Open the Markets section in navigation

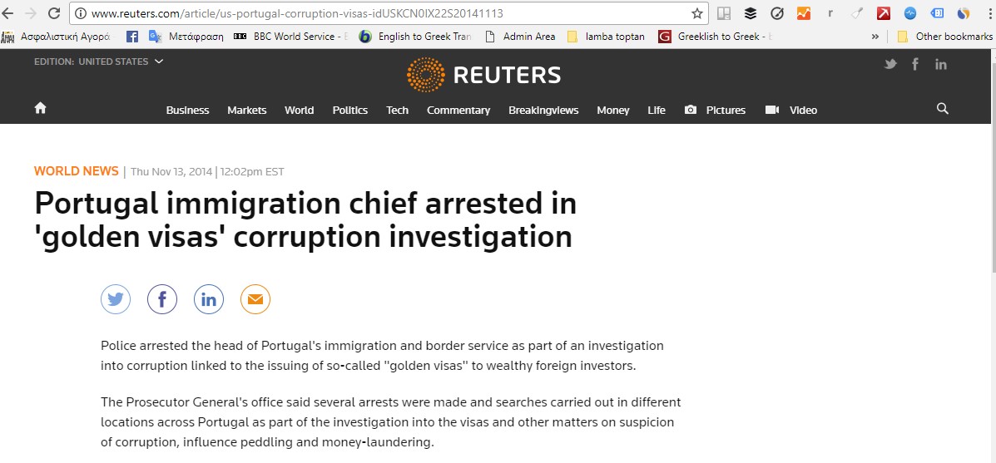(247, 111)
